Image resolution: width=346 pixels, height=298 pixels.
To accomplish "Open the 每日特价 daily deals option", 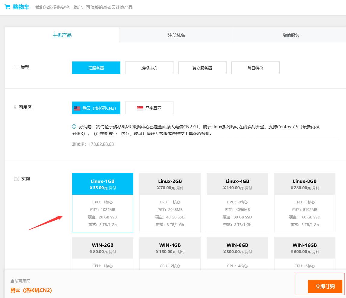I will (255, 67).
